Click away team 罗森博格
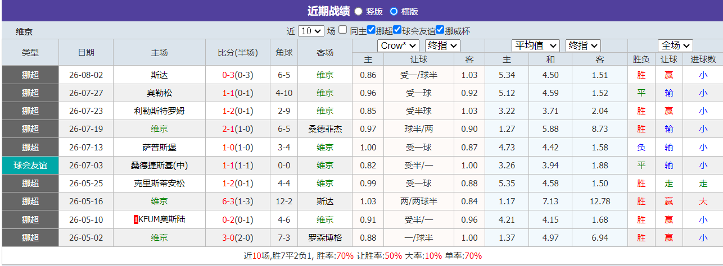The width and height of the screenshot is (723, 266). (x=325, y=237)
